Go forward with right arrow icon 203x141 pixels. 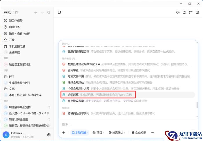click(x=42, y=12)
